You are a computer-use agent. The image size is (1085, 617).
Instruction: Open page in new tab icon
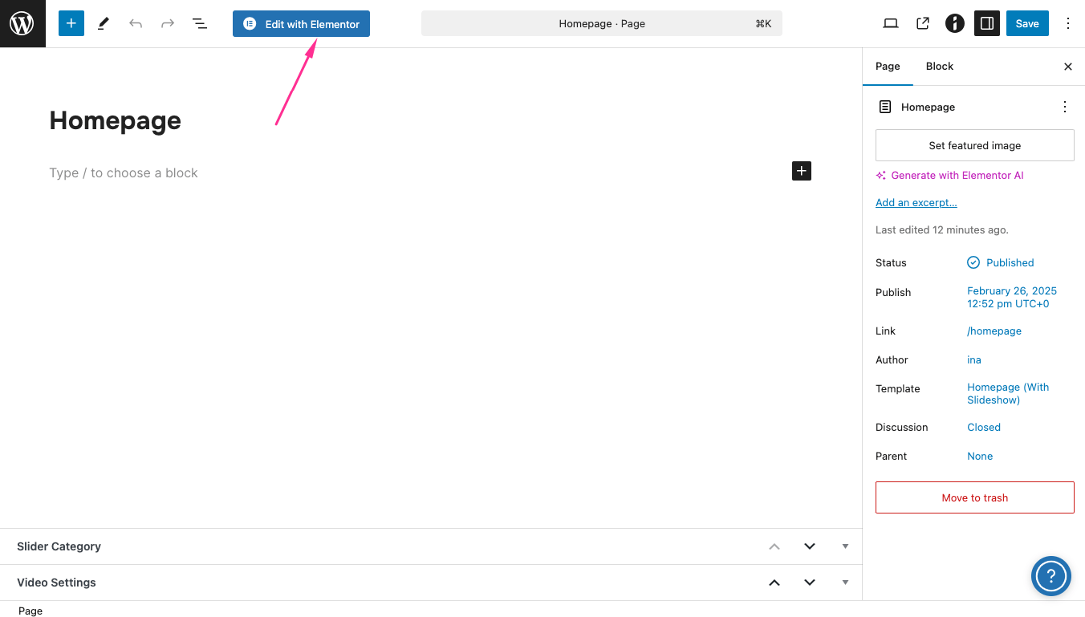[x=923, y=24]
